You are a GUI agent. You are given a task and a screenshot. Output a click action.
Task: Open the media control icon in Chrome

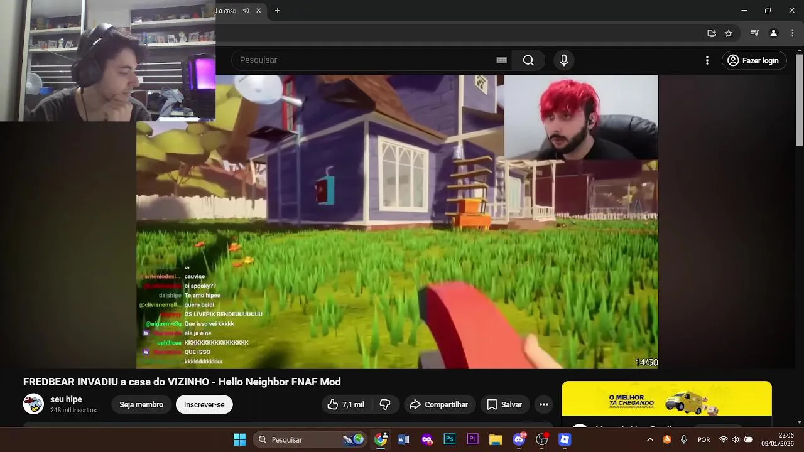tap(755, 33)
